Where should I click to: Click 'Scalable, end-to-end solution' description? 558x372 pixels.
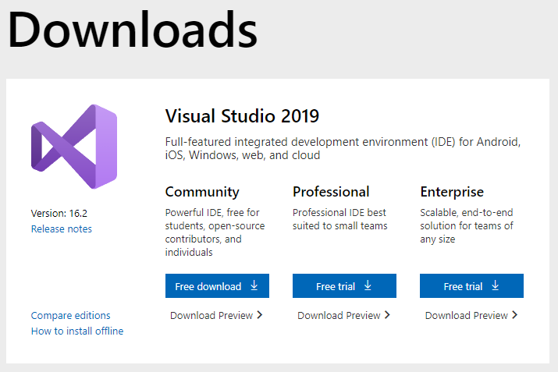tap(467, 226)
